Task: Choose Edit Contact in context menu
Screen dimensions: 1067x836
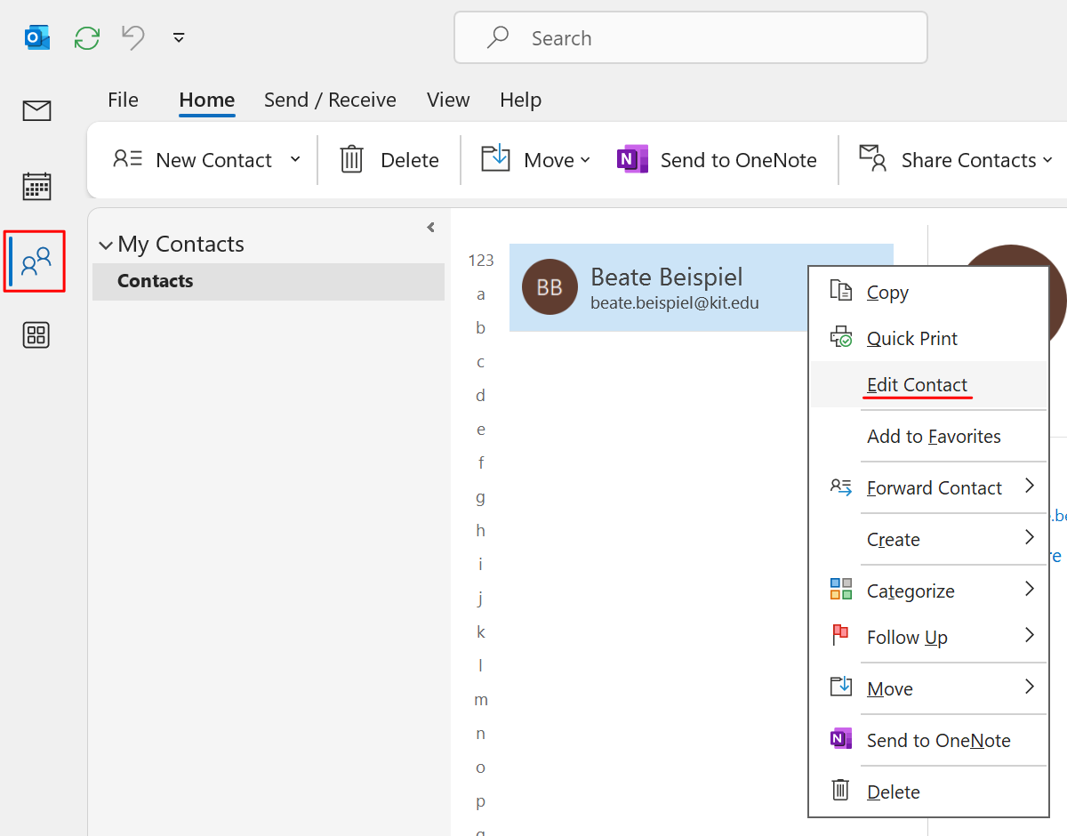Action: [928, 384]
